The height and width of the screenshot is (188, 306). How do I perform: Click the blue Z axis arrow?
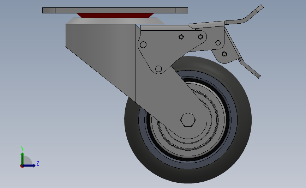(29, 165)
